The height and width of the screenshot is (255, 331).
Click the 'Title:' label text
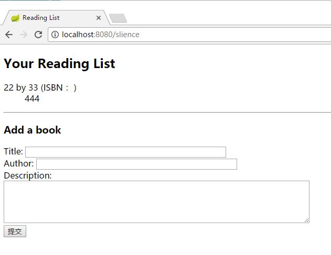[13, 151]
